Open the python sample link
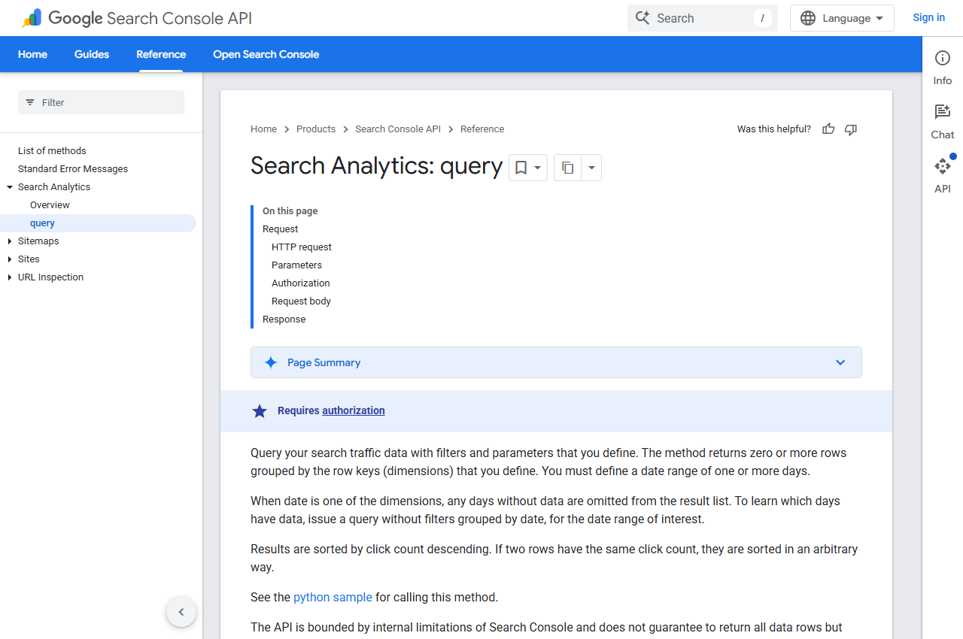 point(333,597)
